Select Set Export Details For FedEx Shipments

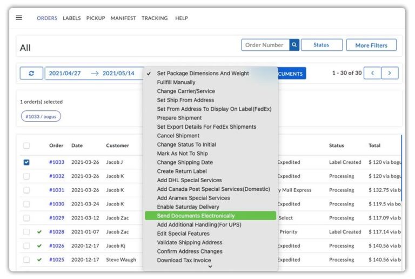[x=210, y=127]
